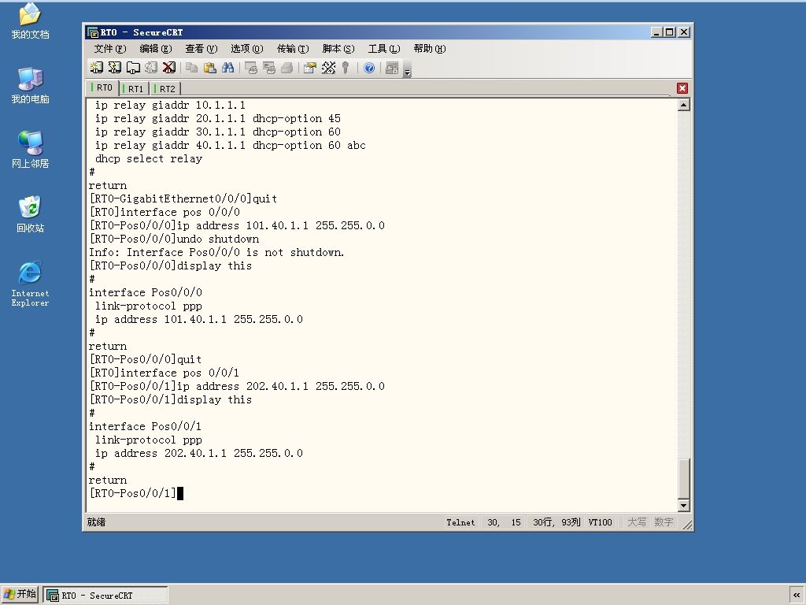The image size is (806, 605).
Task: Expand the system tray chevron
Action: (x=797, y=596)
